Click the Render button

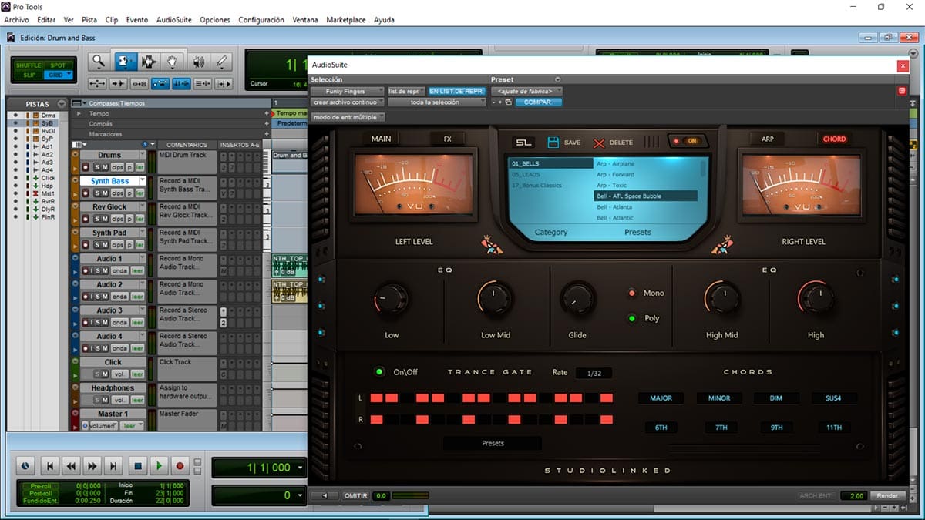[x=886, y=496]
